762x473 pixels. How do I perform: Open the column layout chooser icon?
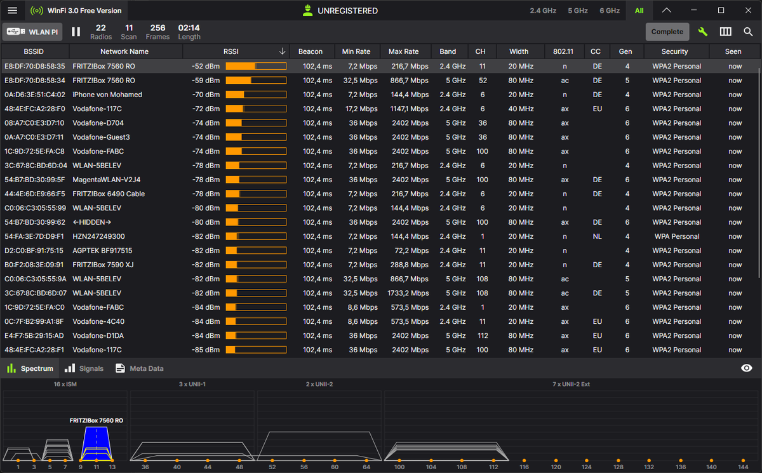726,32
